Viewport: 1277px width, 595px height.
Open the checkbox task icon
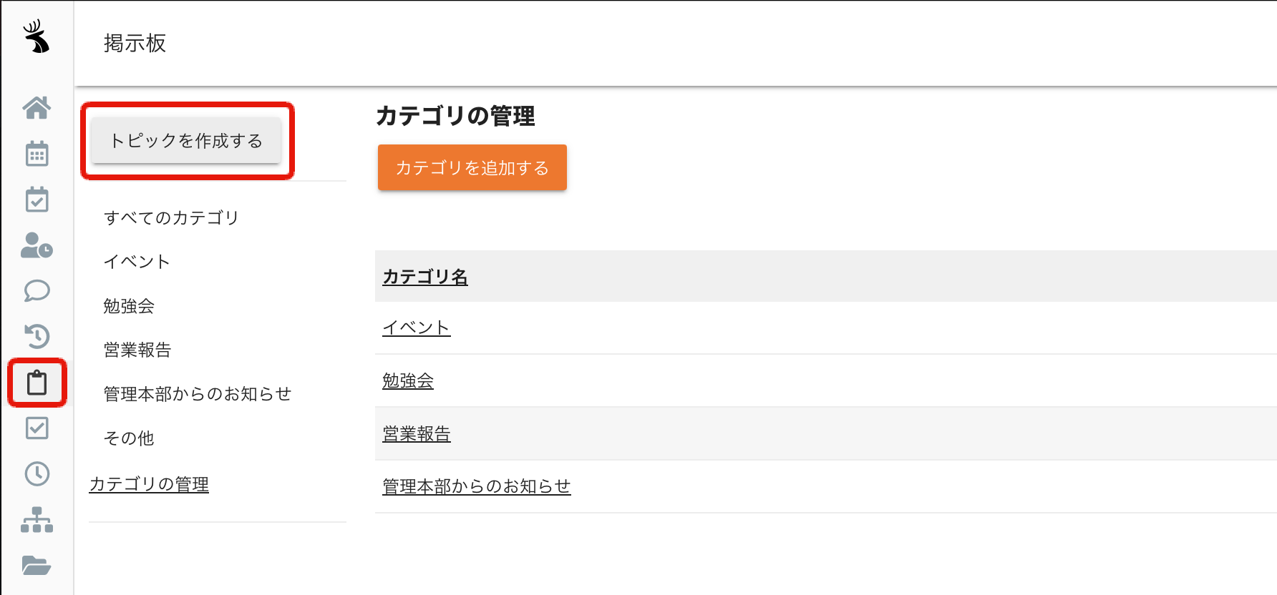pos(37,428)
